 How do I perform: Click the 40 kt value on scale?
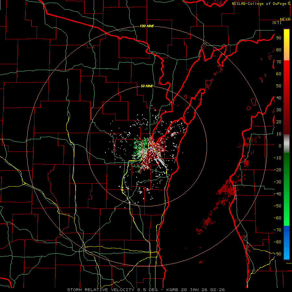(279, 98)
